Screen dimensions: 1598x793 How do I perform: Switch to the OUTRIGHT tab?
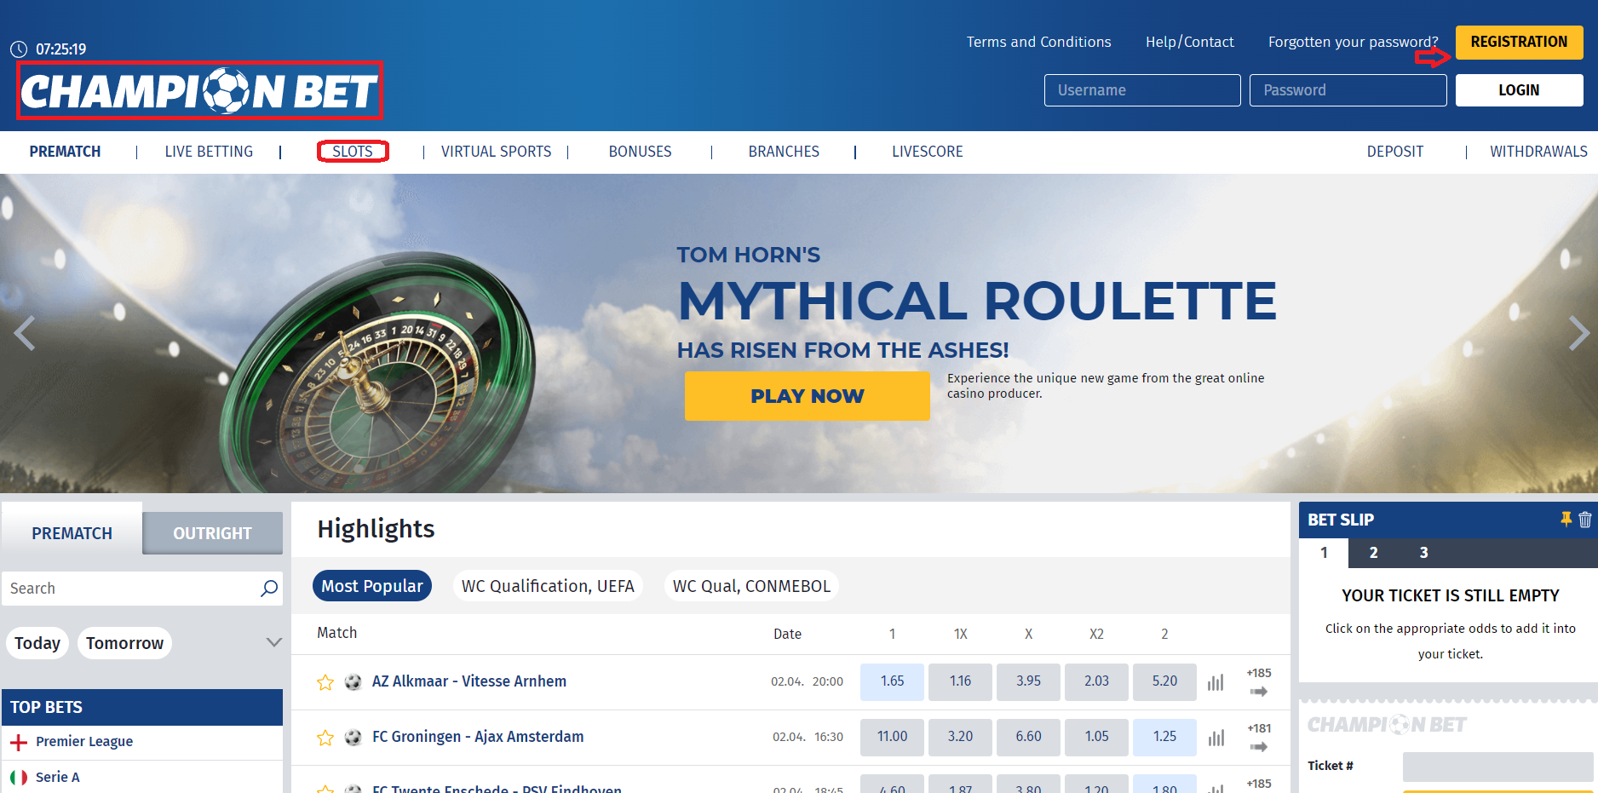click(212, 533)
